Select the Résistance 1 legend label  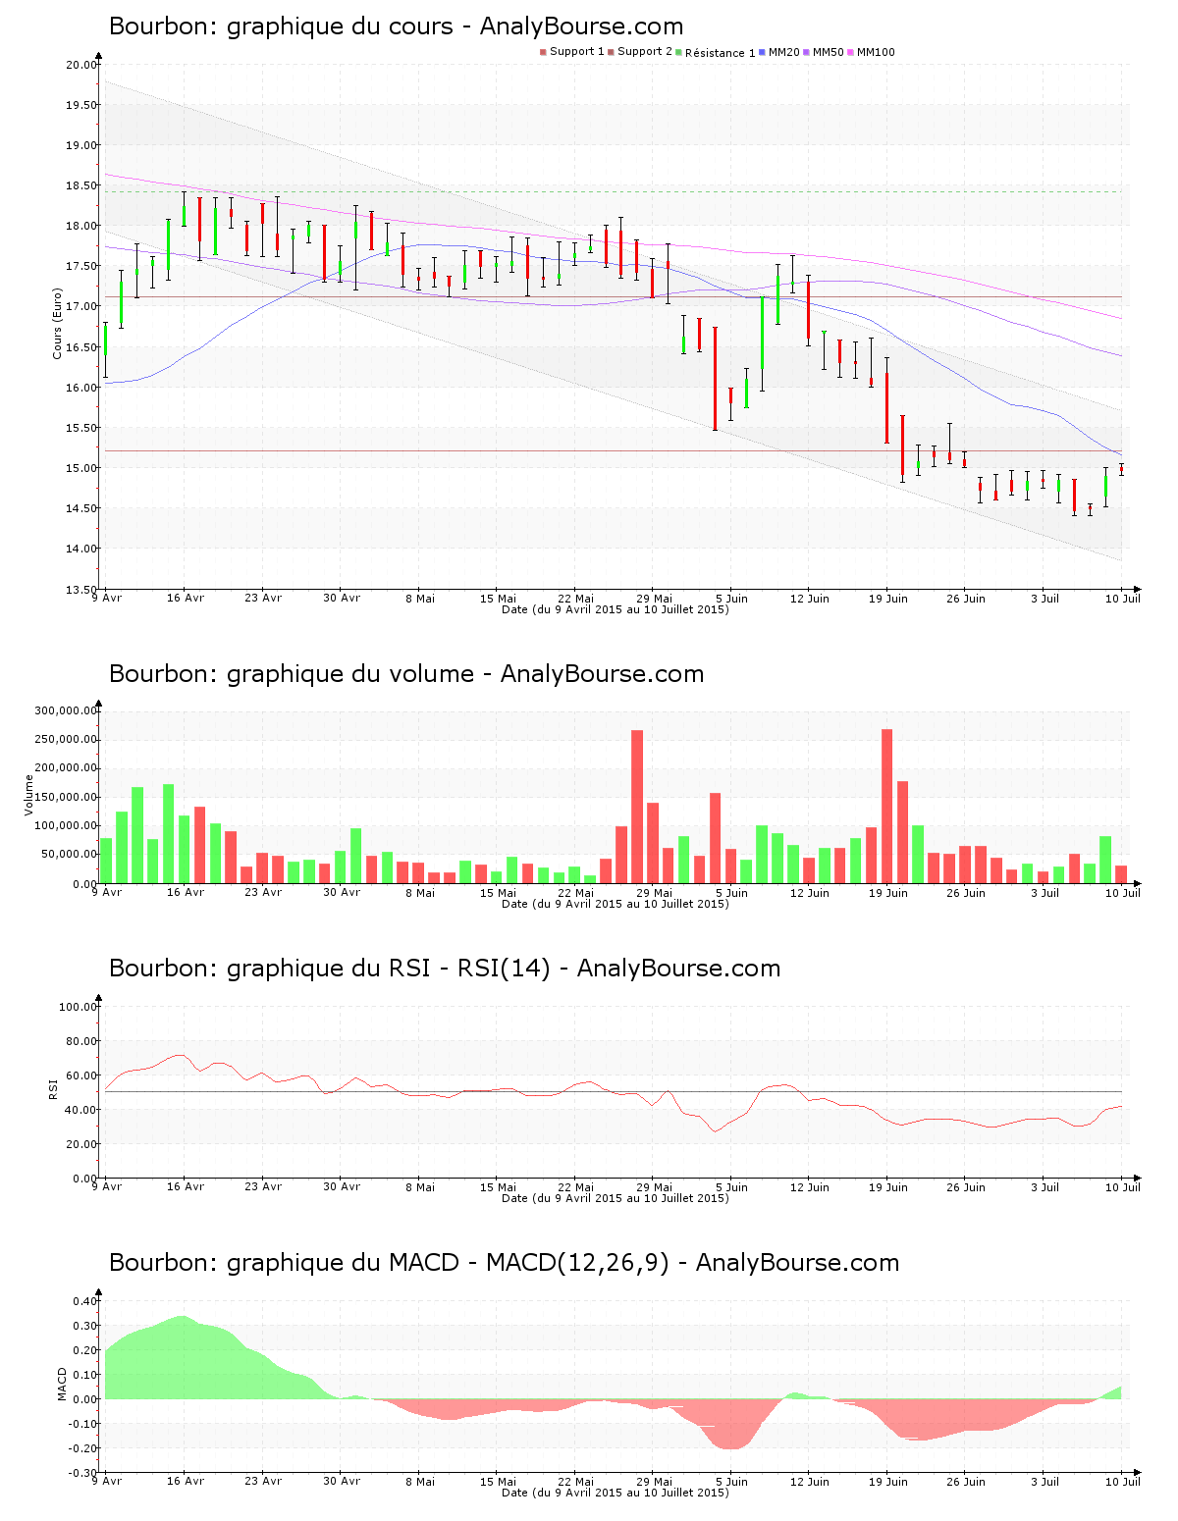tap(721, 53)
